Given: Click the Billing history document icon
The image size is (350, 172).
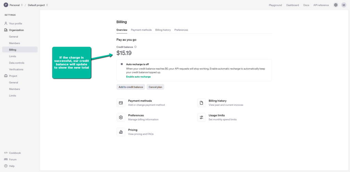Looking at the screenshot, I should 201,103.
